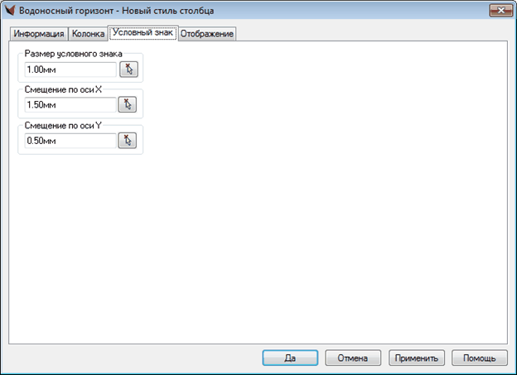Close the Водоносный горизонт dialog window
This screenshot has height=375, width=517.
pos(498,11)
